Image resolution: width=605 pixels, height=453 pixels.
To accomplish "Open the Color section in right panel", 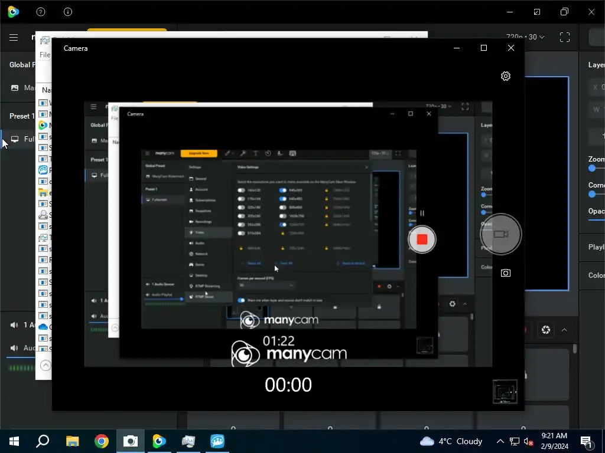I will (x=597, y=275).
